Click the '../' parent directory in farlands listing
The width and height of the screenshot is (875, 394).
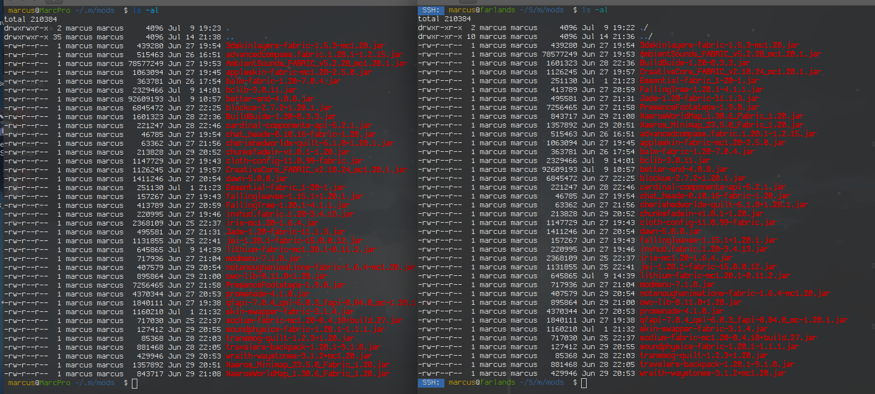(646, 36)
